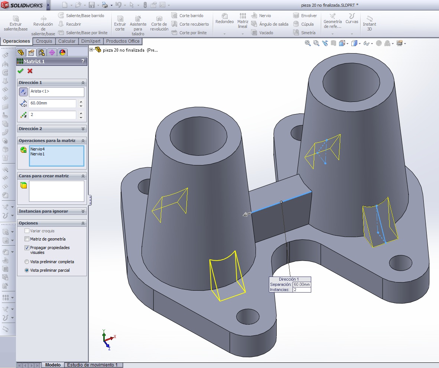
Task: Select the Nervio rib tool
Action: tap(261, 16)
